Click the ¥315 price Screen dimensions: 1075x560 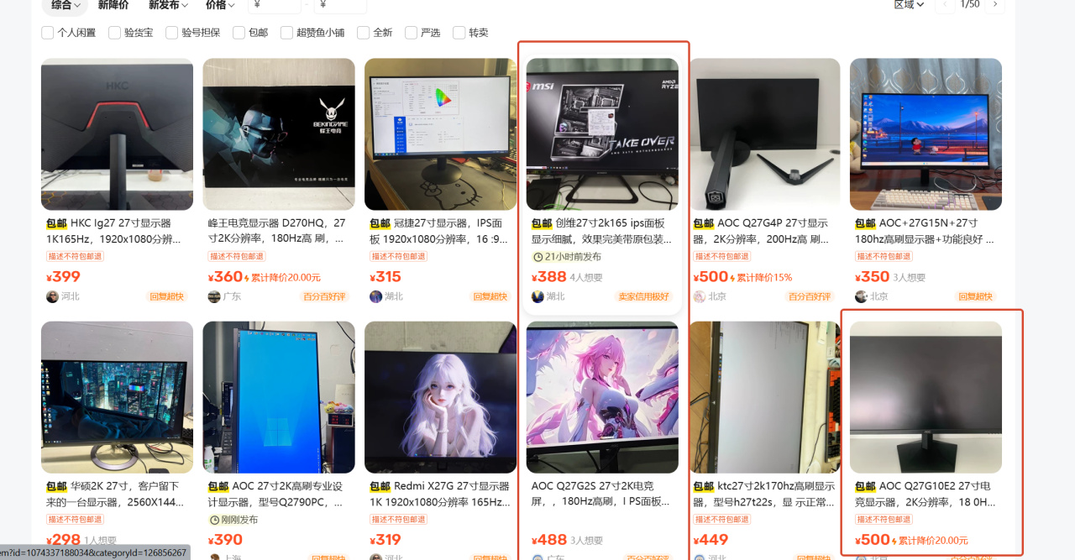click(x=385, y=277)
